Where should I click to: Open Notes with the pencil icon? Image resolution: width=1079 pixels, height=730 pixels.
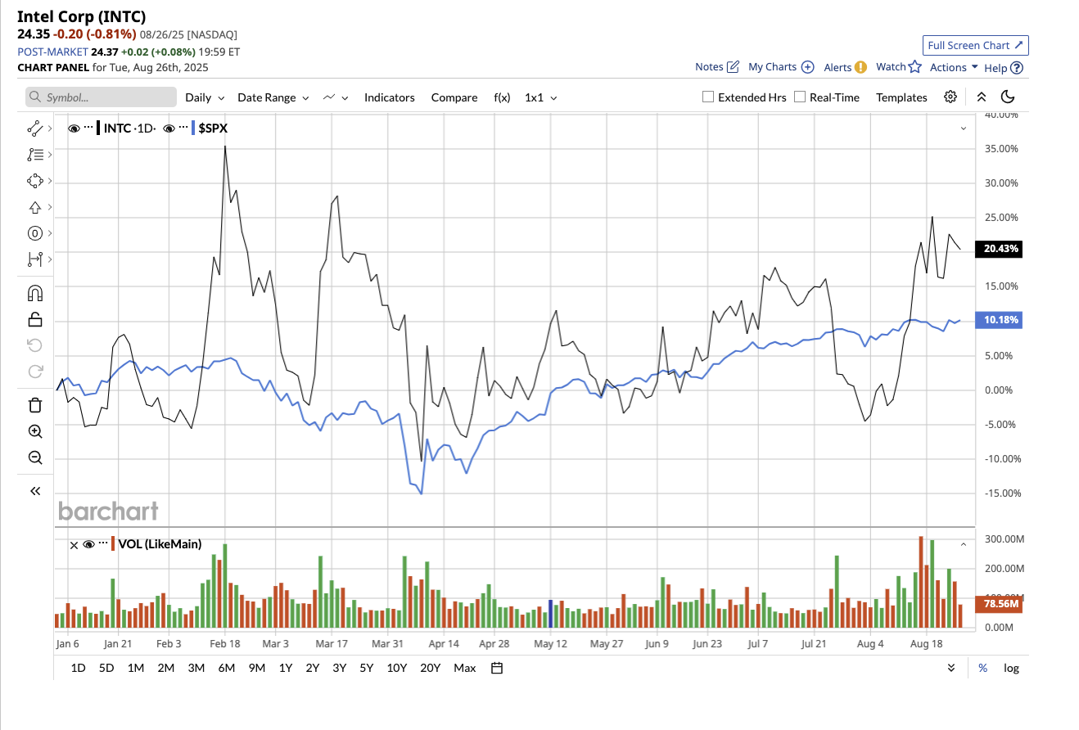coord(733,67)
